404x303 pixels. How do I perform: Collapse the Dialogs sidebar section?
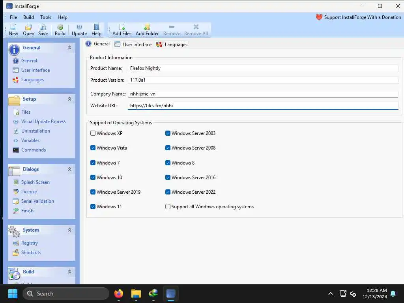tap(69, 169)
